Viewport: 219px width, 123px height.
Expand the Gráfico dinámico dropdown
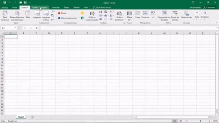click(124, 20)
